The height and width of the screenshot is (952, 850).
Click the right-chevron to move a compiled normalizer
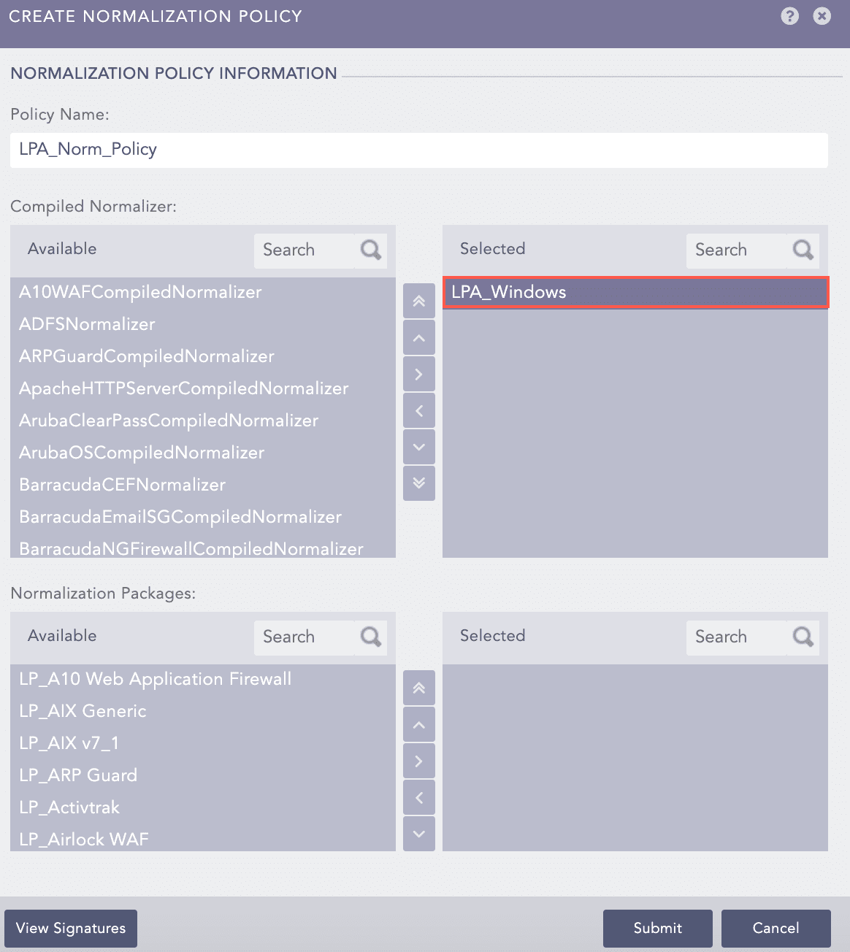point(418,374)
